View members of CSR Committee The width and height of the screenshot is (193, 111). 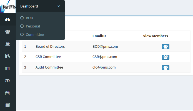[x=166, y=57]
